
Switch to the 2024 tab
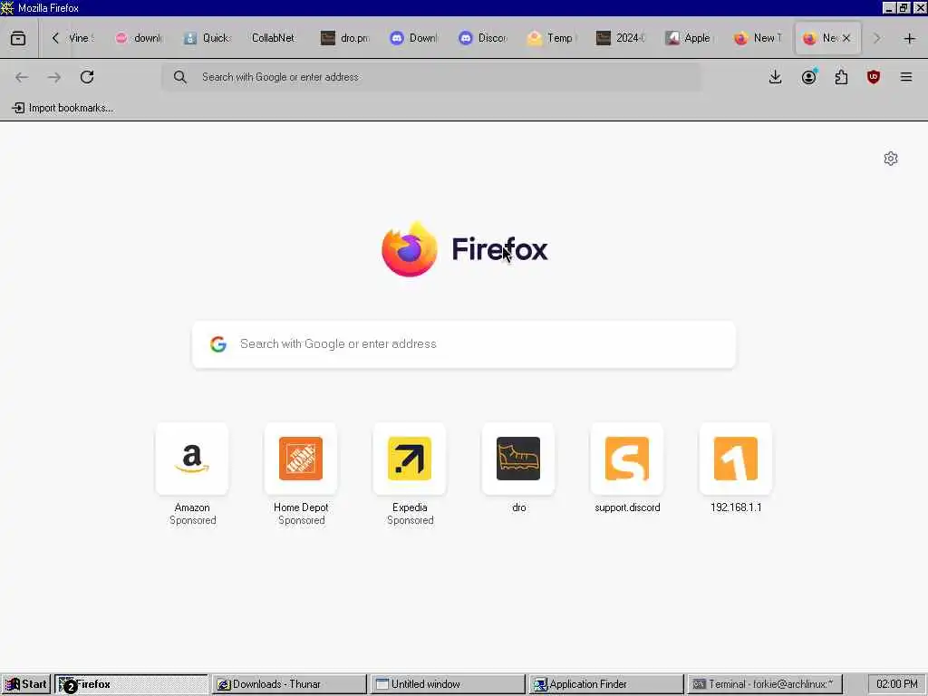[620, 38]
